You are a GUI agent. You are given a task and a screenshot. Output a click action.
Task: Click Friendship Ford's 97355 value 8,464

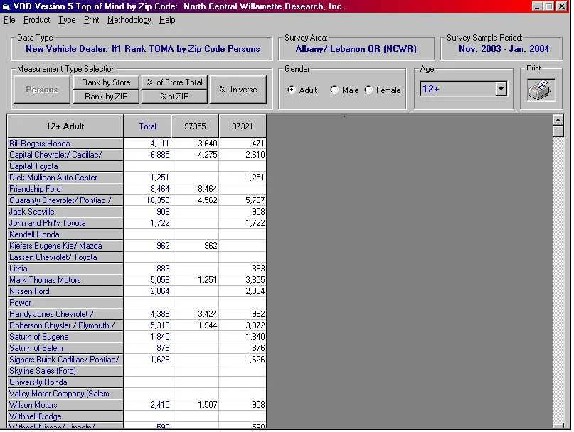tap(195, 189)
